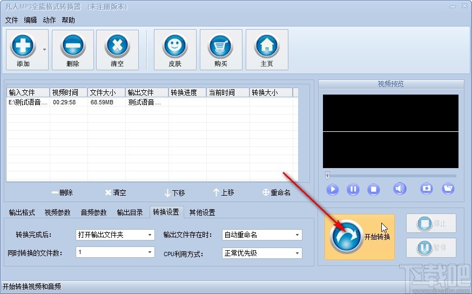Open the 文件 menu

(11, 20)
